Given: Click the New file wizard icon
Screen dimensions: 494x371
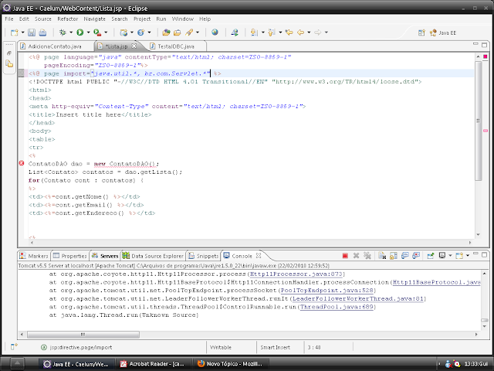Looking at the screenshot, I should [15, 32].
